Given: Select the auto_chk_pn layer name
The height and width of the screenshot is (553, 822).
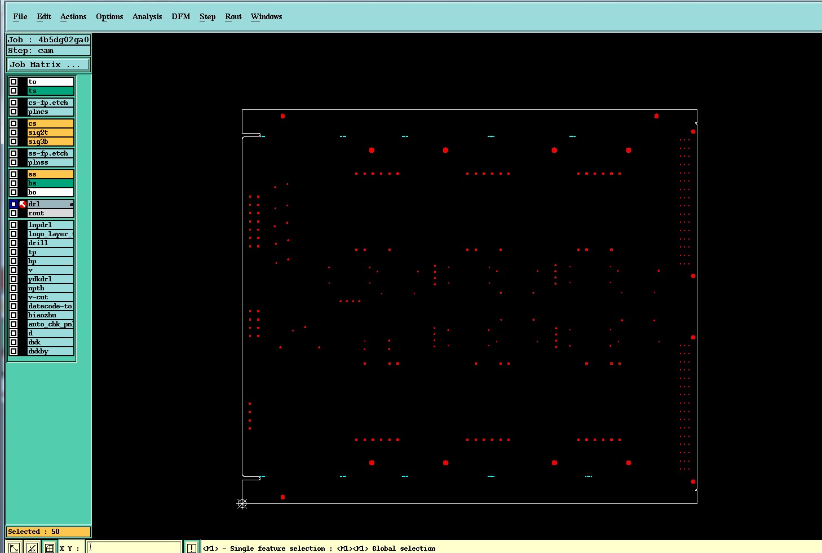Looking at the screenshot, I should (50, 324).
